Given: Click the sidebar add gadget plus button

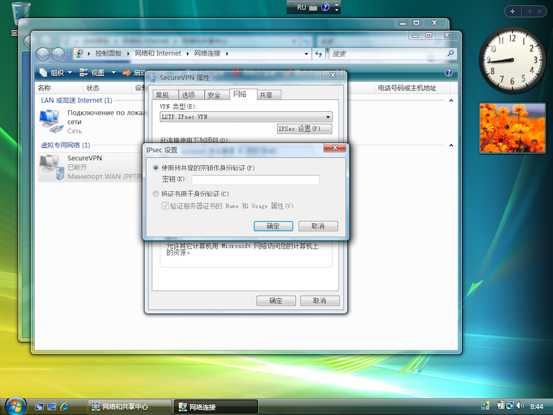Looking at the screenshot, I should pyautogui.click(x=513, y=12).
